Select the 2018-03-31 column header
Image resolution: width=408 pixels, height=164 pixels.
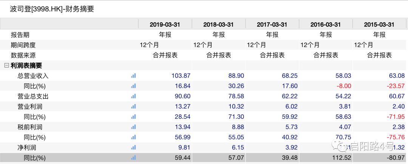click(x=219, y=25)
